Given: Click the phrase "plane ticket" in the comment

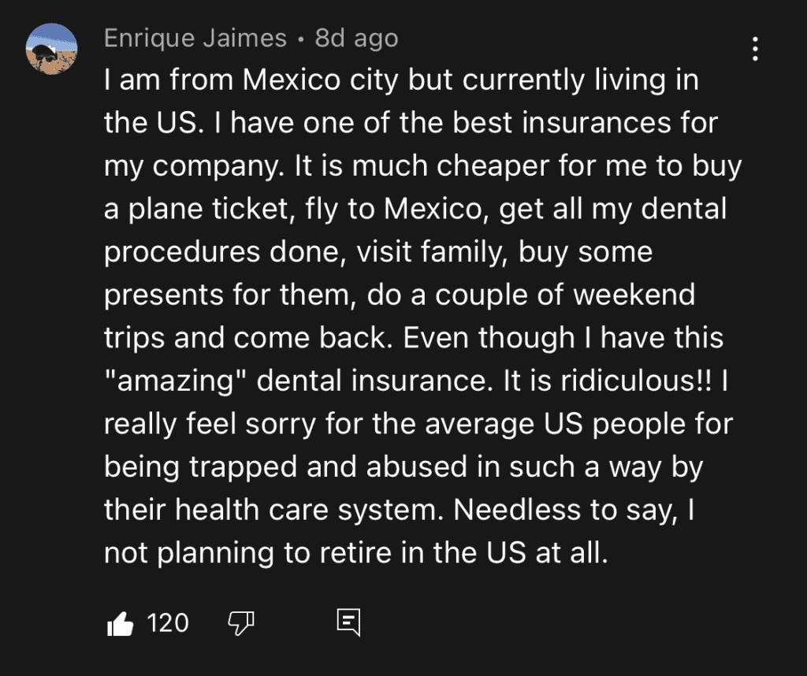Looking at the screenshot, I should coord(208,210).
